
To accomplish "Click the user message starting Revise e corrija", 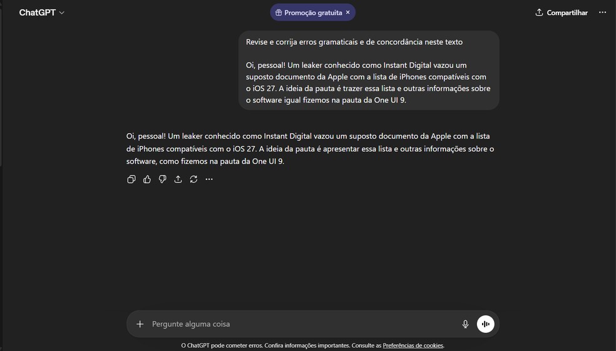I will coord(369,71).
